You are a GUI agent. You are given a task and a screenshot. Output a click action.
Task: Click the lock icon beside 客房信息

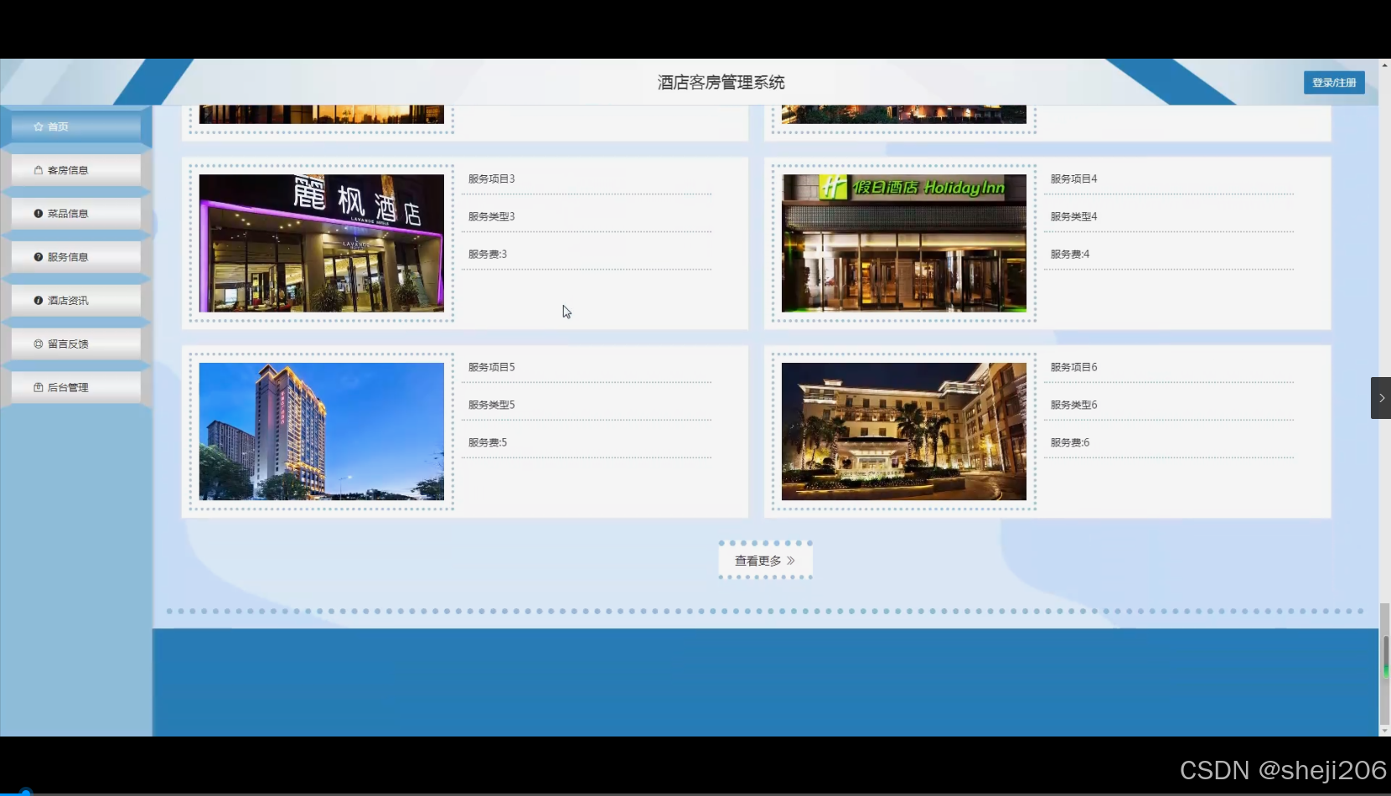pyautogui.click(x=39, y=170)
